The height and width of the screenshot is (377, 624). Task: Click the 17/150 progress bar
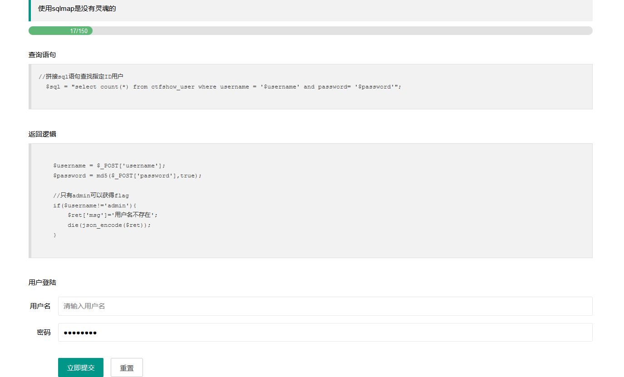[310, 31]
